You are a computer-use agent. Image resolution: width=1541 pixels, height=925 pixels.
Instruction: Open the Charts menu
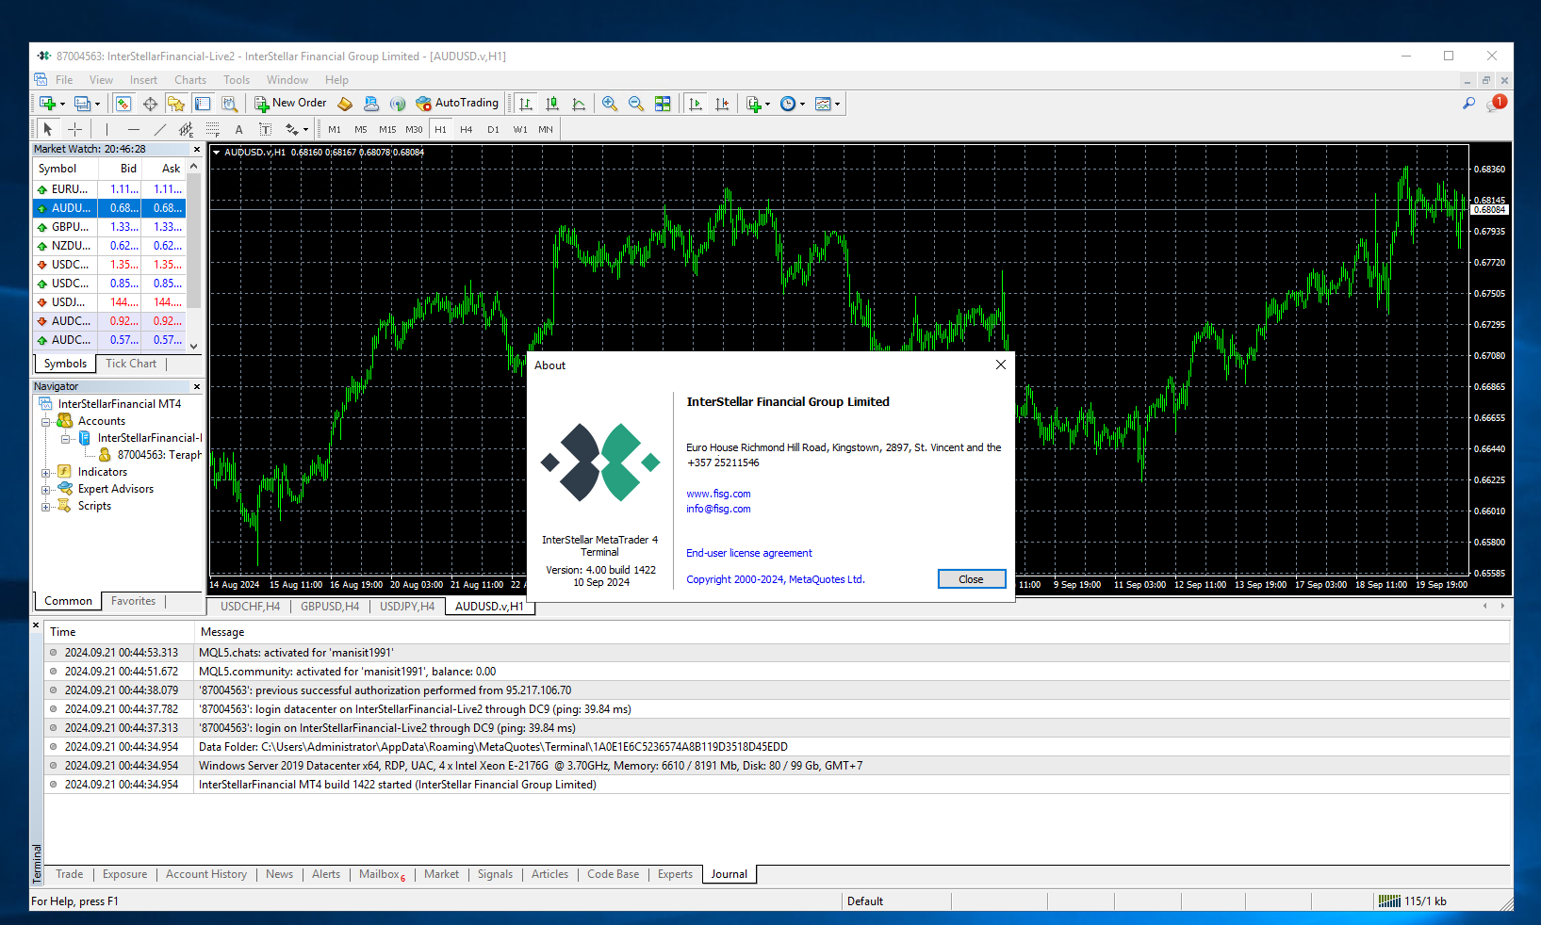[x=190, y=80]
